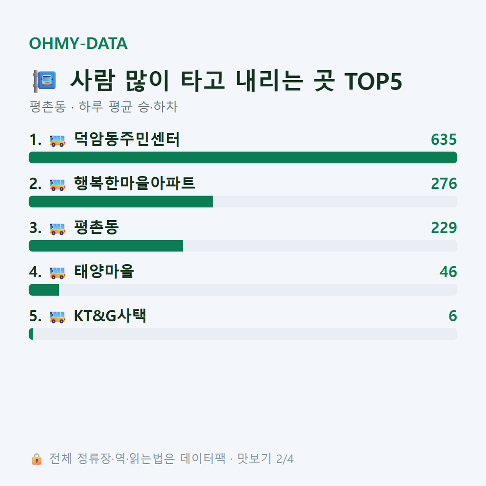Click the bus stop sign icon in title
The height and width of the screenshot is (486, 486).
45,81
